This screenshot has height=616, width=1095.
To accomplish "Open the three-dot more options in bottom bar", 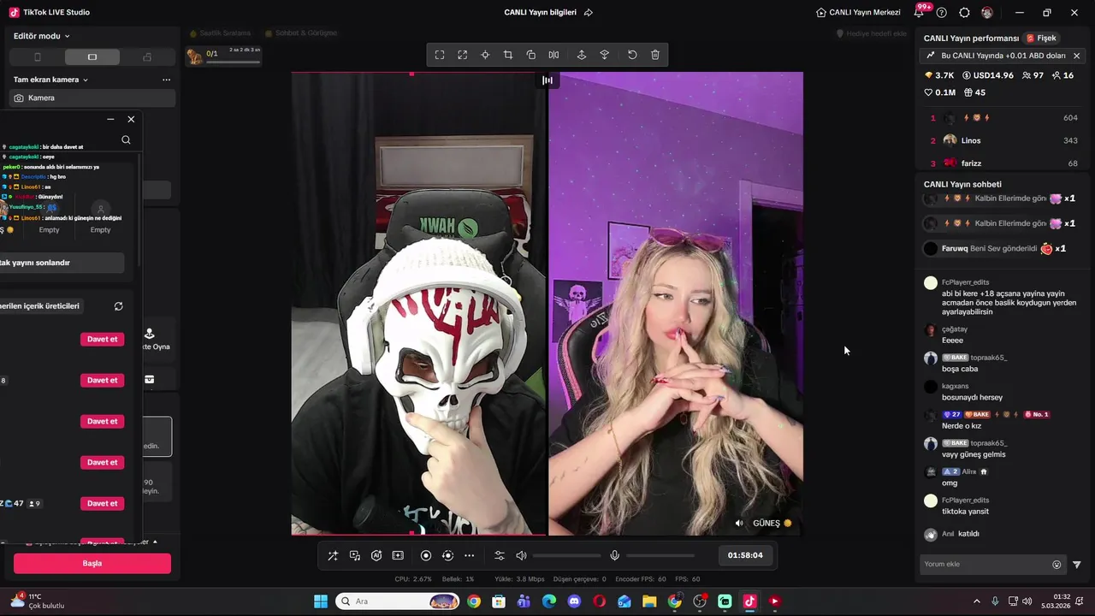I will (469, 555).
